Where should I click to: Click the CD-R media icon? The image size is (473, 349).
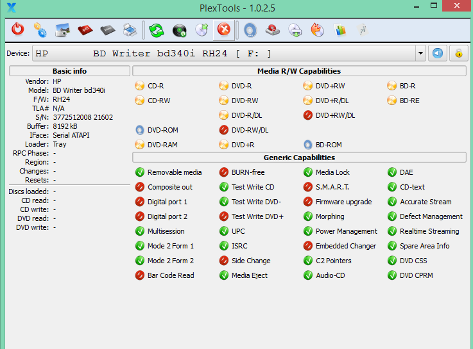(x=140, y=86)
